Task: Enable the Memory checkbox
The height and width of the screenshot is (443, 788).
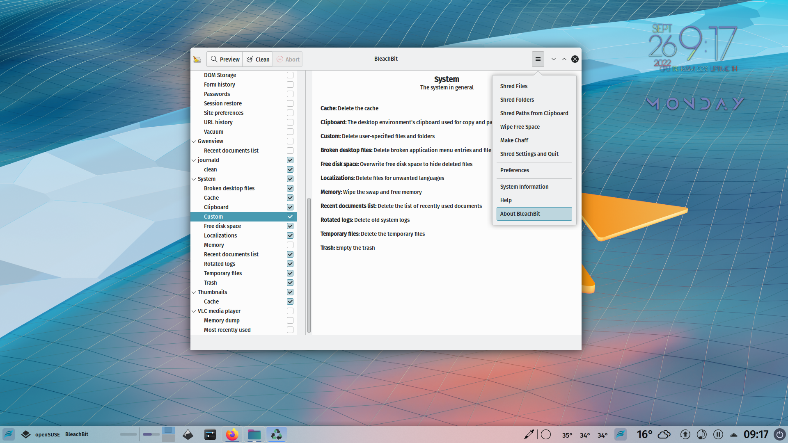Action: point(290,245)
